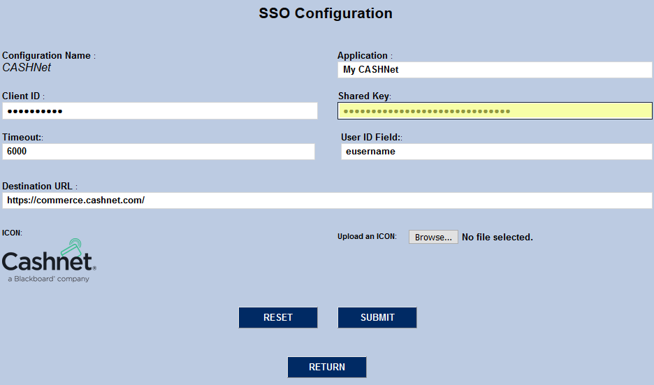Click the CASHNet configuration name value
Image resolution: width=654 pixels, height=385 pixels.
tap(27, 68)
